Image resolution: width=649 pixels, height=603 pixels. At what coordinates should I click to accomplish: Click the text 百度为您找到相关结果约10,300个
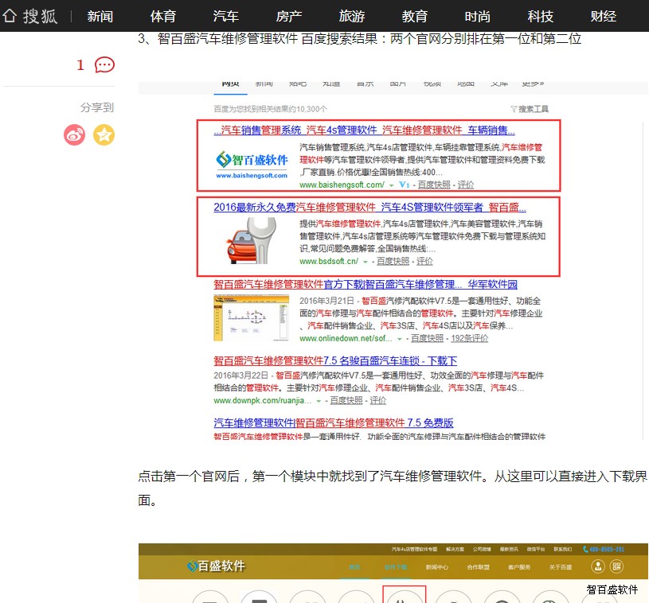(x=270, y=109)
